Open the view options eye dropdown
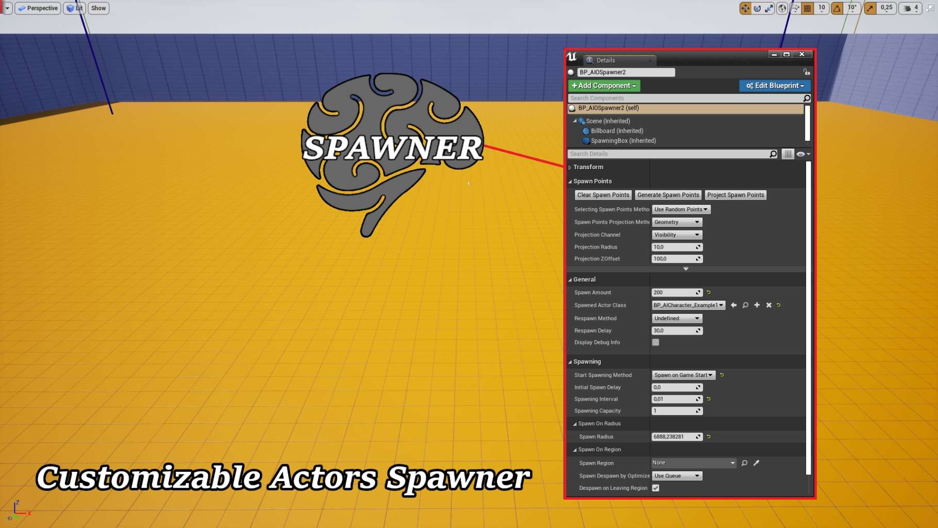The width and height of the screenshot is (938, 528). click(x=803, y=154)
